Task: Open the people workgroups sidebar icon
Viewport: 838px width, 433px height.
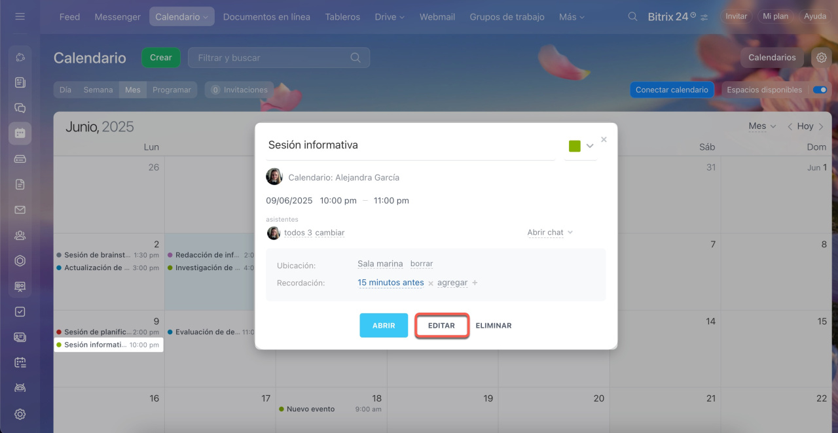Action: click(20, 235)
